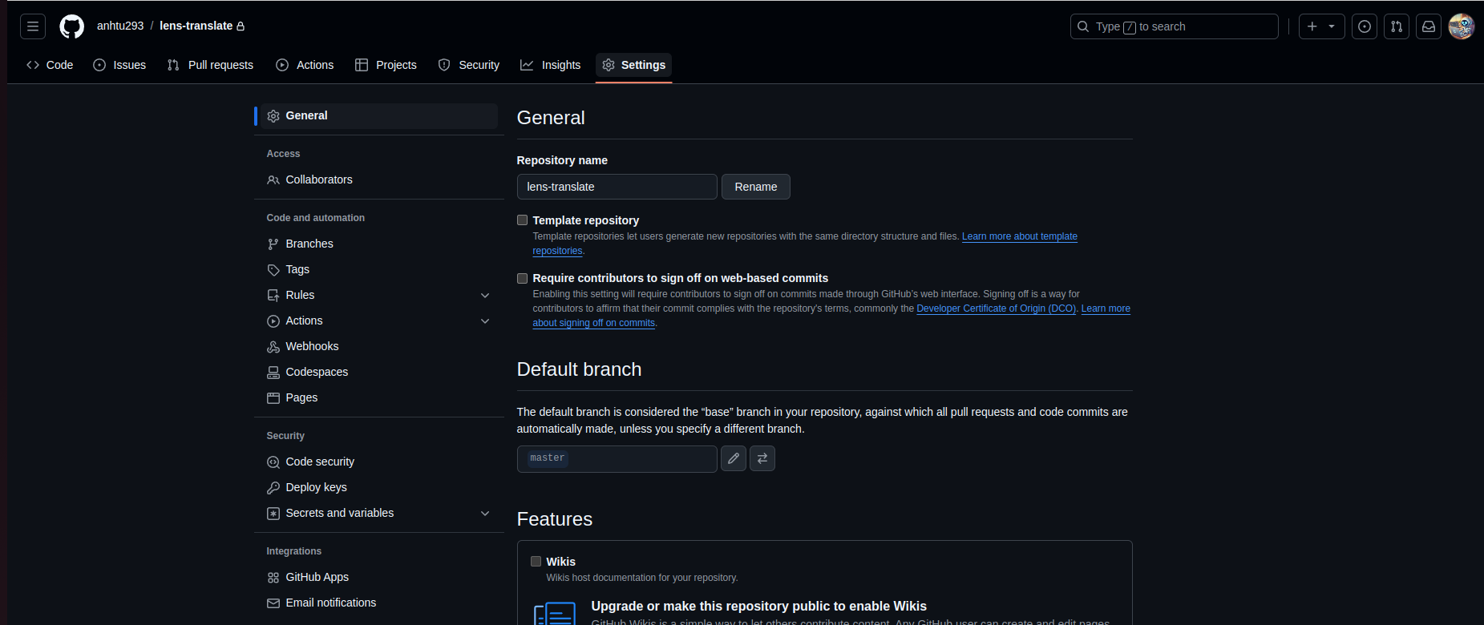Open the Pull requests shortcut icon in header
The height and width of the screenshot is (625, 1484).
[x=1397, y=26]
